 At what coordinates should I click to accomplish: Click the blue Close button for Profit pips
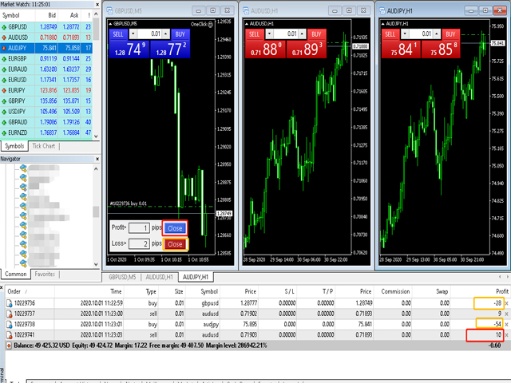point(175,228)
